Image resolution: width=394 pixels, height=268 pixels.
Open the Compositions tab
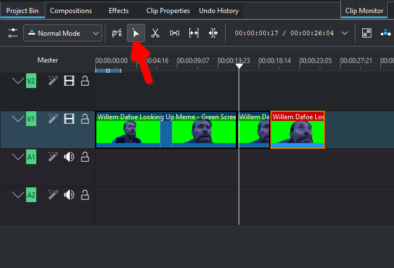[x=71, y=11]
